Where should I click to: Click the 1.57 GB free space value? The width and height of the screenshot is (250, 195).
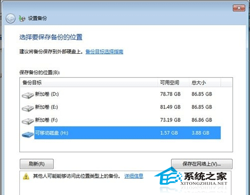pyautogui.click(x=169, y=133)
